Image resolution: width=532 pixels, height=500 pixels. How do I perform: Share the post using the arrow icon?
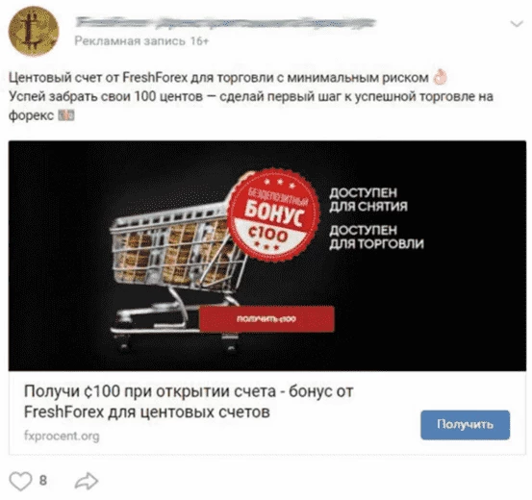click(87, 481)
